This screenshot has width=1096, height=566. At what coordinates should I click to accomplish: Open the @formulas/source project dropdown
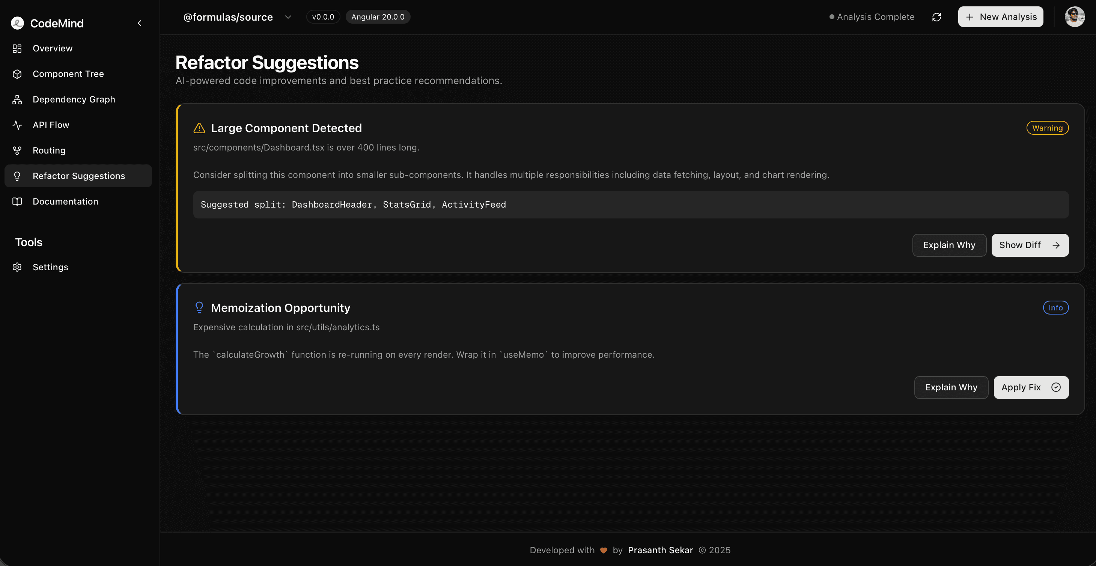tap(228, 17)
